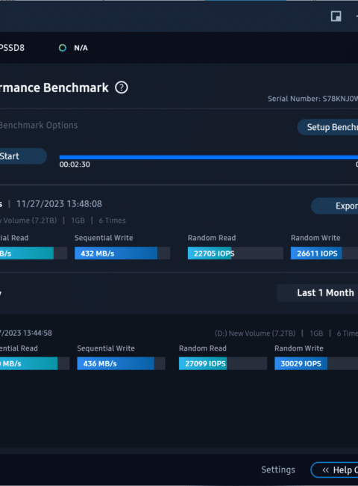358x486 pixels.
Task: Click the latest result Random Write label
Action: [x=315, y=238]
